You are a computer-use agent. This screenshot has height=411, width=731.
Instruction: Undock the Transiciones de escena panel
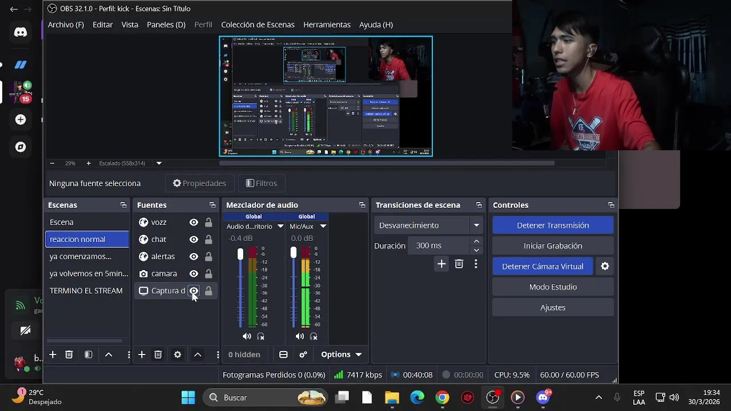479,205
